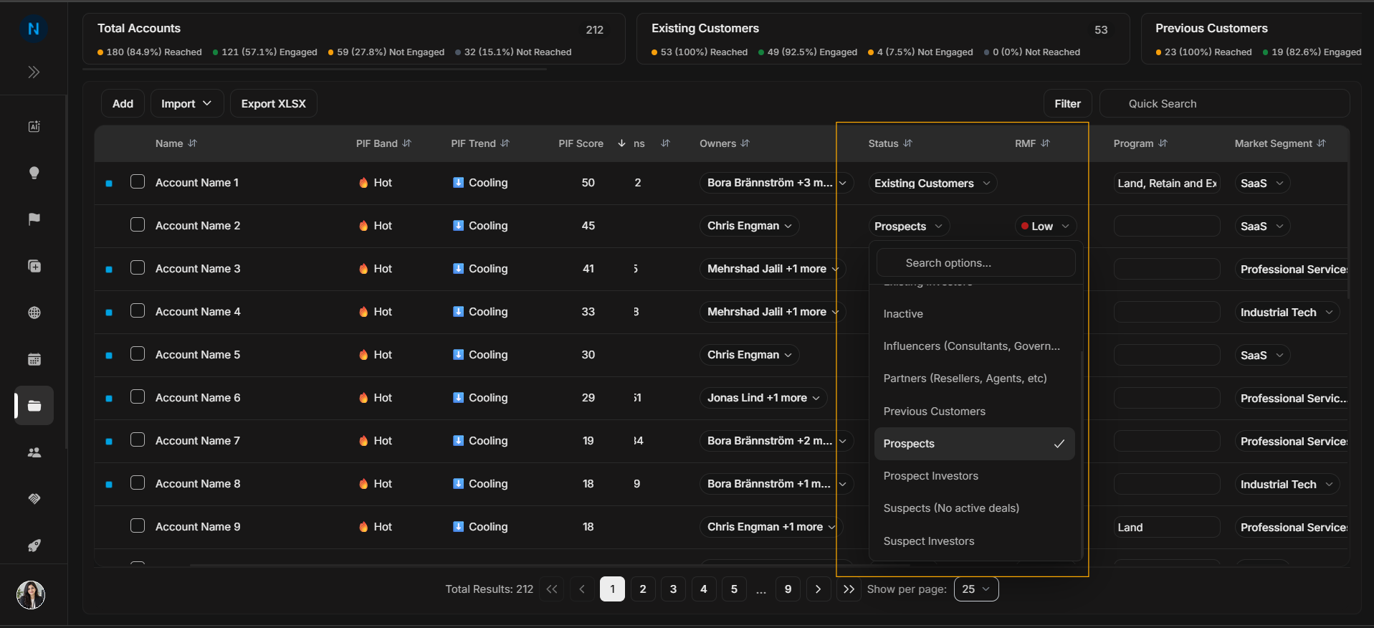Open the handshake sidebar icon
1374x628 pixels.
(34, 499)
